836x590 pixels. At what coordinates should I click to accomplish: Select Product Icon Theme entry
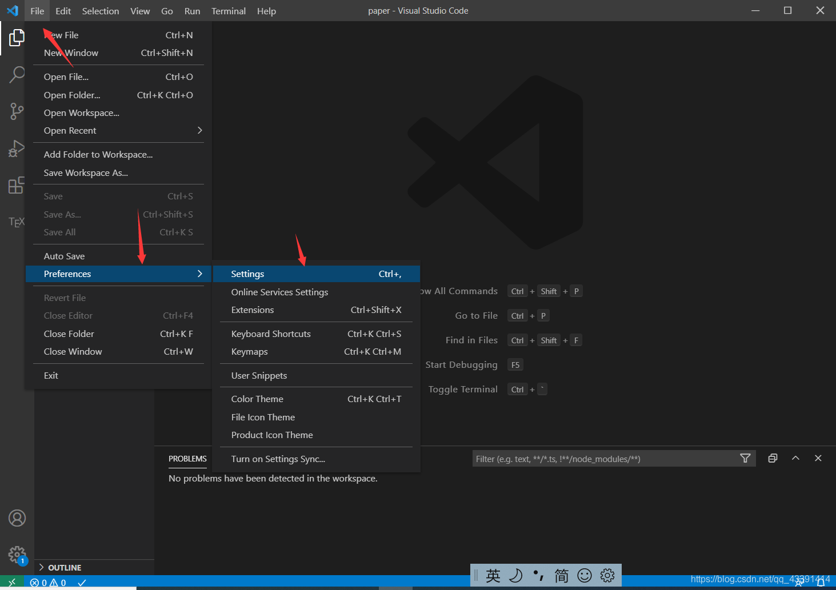click(316, 435)
